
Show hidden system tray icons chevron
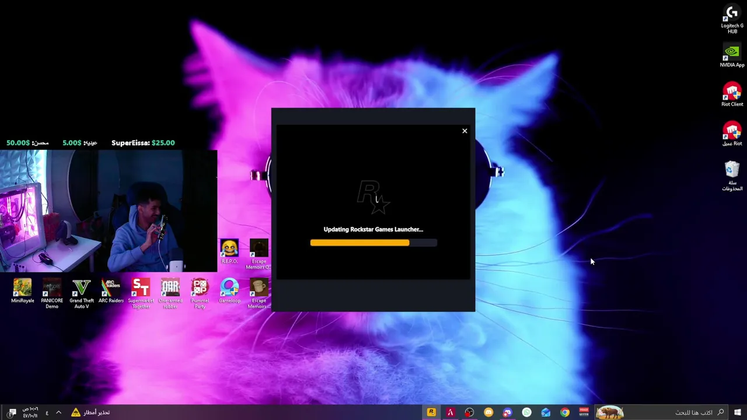tap(58, 412)
